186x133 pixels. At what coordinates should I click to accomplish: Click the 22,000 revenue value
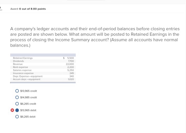coord(70,64)
